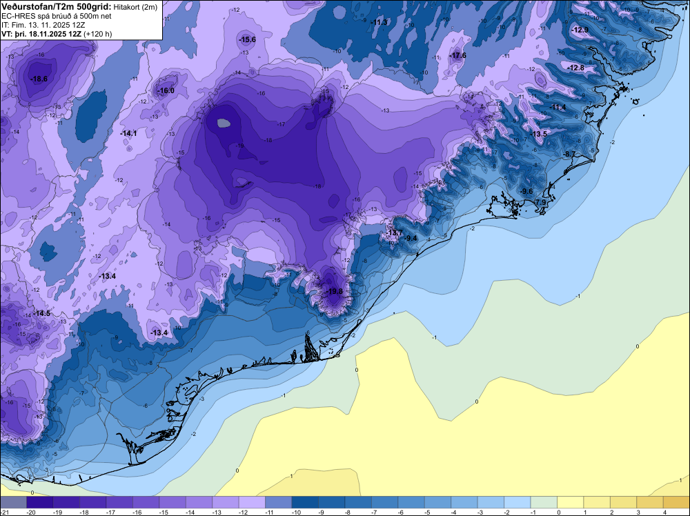Viewport: 690px width, 516px height.
Task: Click the 'IT: Fim. 13. 11. 2025 12Z' line
Action: point(43,25)
